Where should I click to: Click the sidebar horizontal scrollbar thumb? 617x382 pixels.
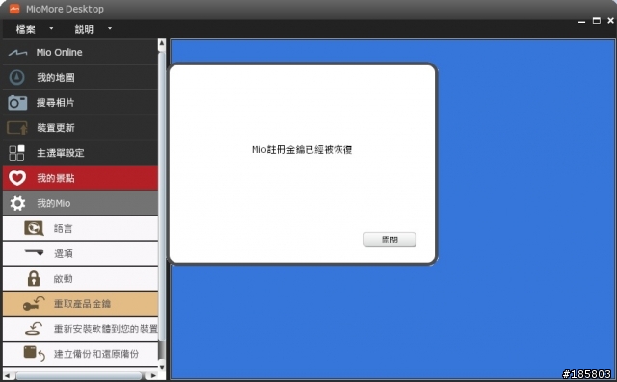[x=79, y=375]
